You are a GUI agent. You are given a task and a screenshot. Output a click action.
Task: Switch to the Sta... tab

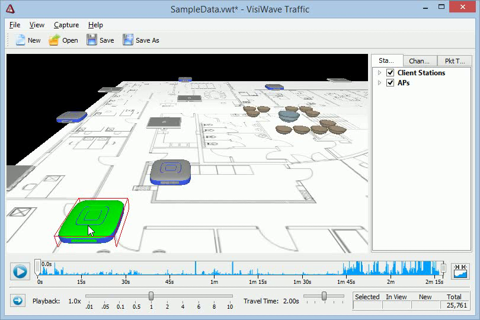pyautogui.click(x=387, y=60)
